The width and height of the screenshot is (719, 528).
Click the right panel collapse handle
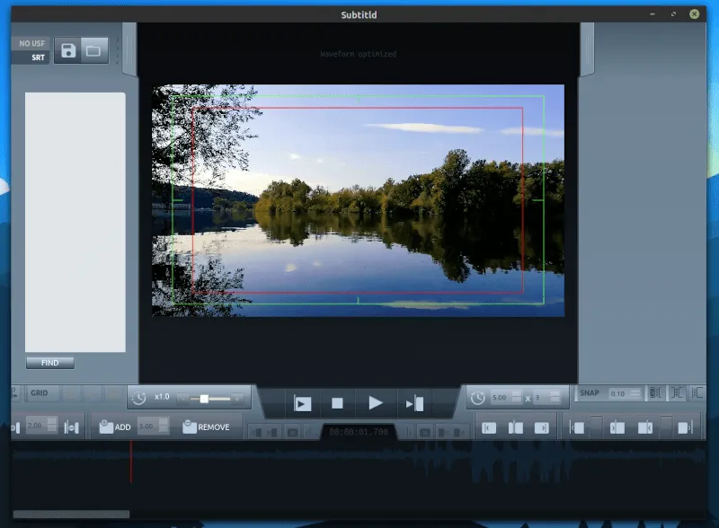tap(587, 49)
